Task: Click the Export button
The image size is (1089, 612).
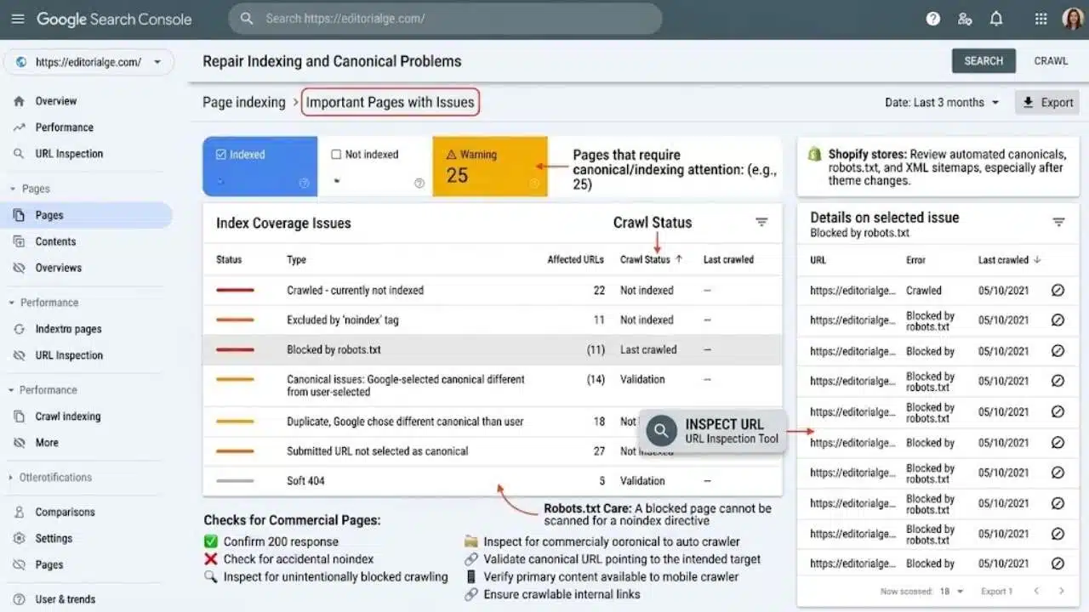Action: 1047,103
